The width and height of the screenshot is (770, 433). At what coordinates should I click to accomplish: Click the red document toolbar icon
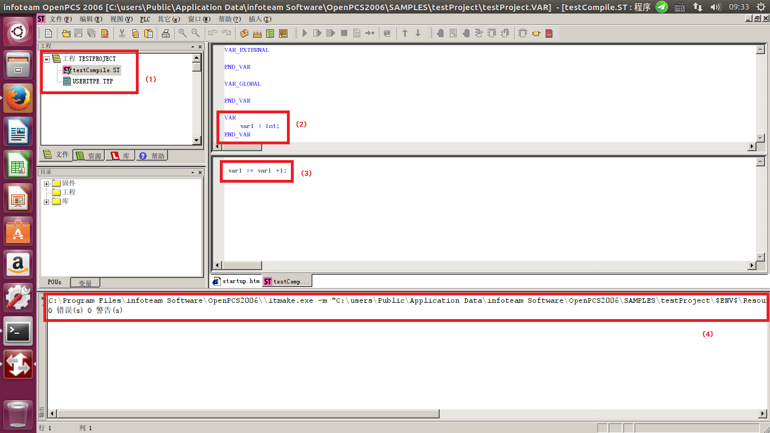[549, 33]
